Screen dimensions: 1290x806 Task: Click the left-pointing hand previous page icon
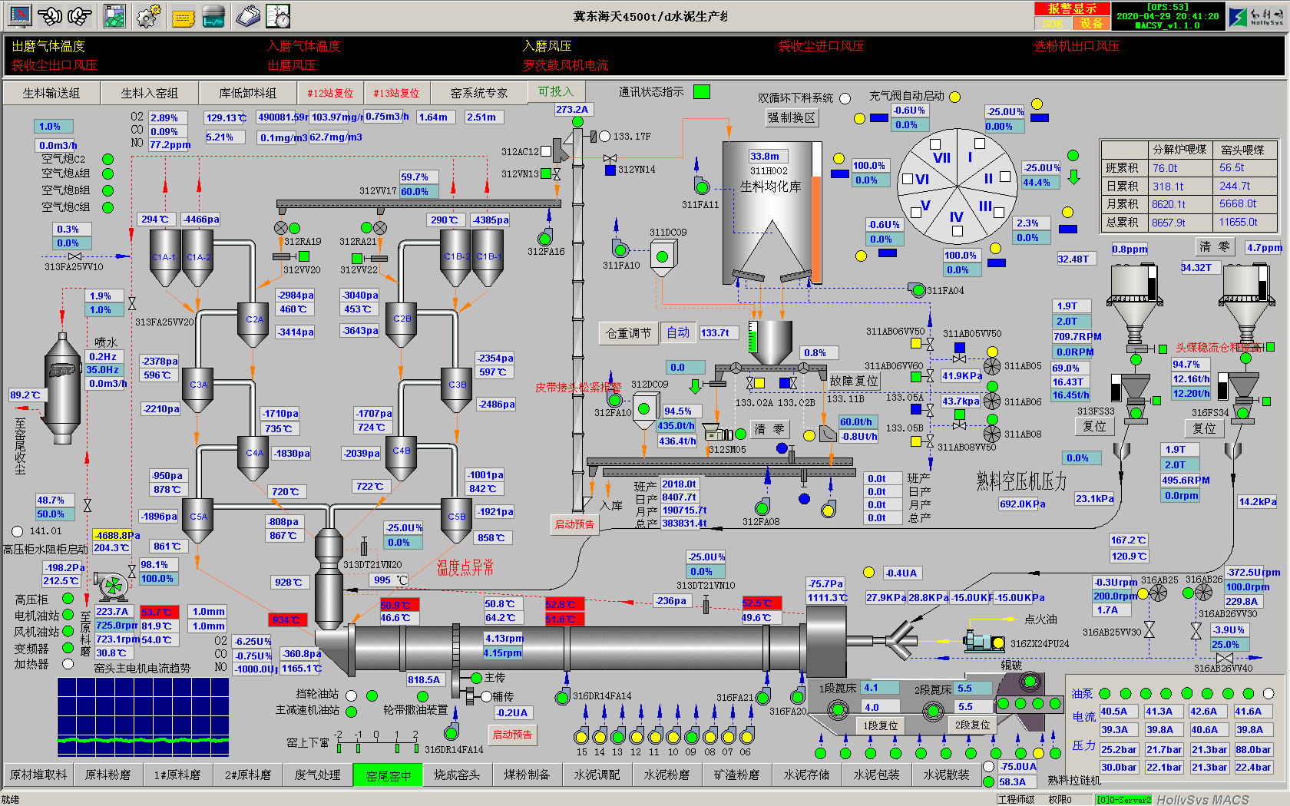click(x=50, y=15)
